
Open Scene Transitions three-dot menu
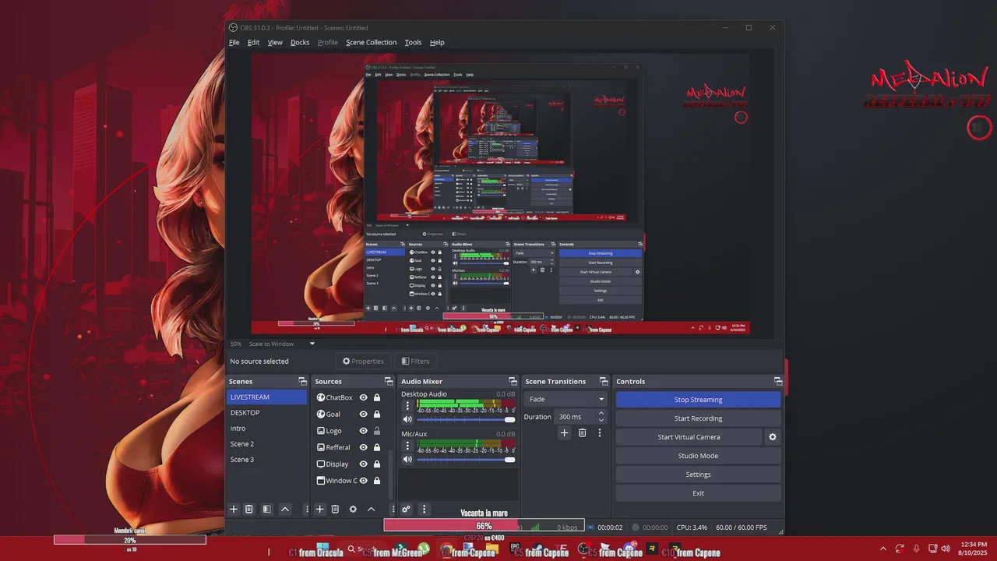(600, 432)
